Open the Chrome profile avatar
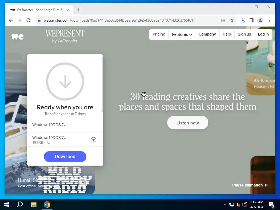 (260, 20)
